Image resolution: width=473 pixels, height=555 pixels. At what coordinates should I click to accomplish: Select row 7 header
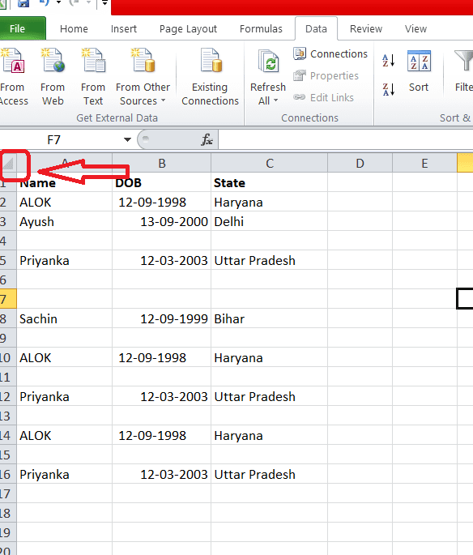pyautogui.click(x=8, y=299)
